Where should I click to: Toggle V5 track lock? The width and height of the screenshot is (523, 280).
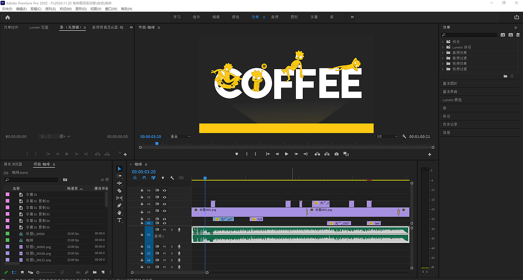(142, 197)
